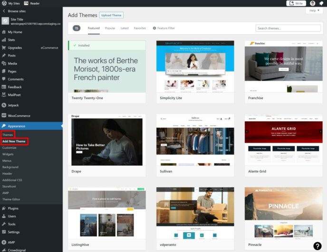The height and width of the screenshot is (252, 327).
Task: Click the Users person icon
Action: tap(4, 216)
